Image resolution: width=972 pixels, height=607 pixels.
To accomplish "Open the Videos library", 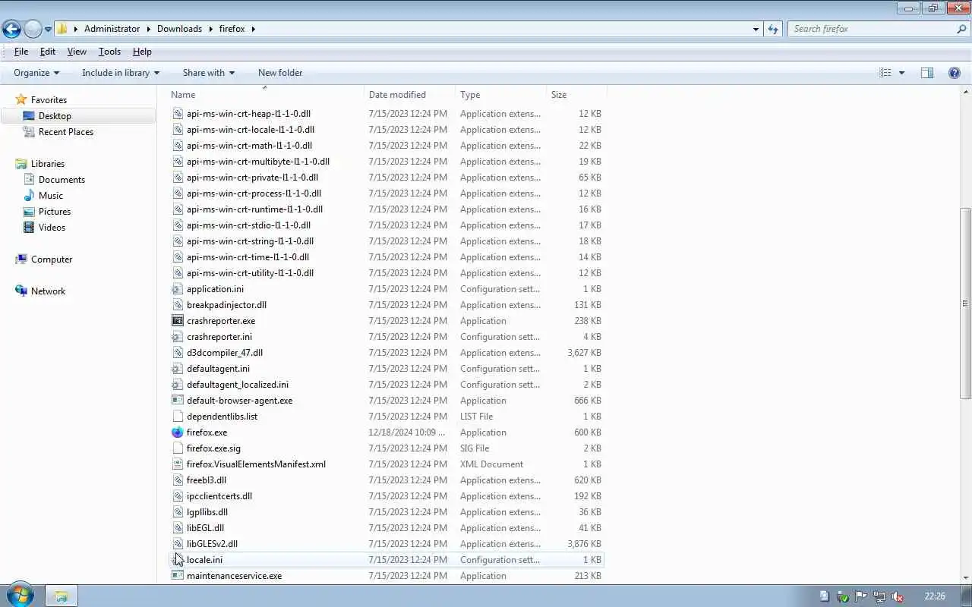I will (x=52, y=228).
